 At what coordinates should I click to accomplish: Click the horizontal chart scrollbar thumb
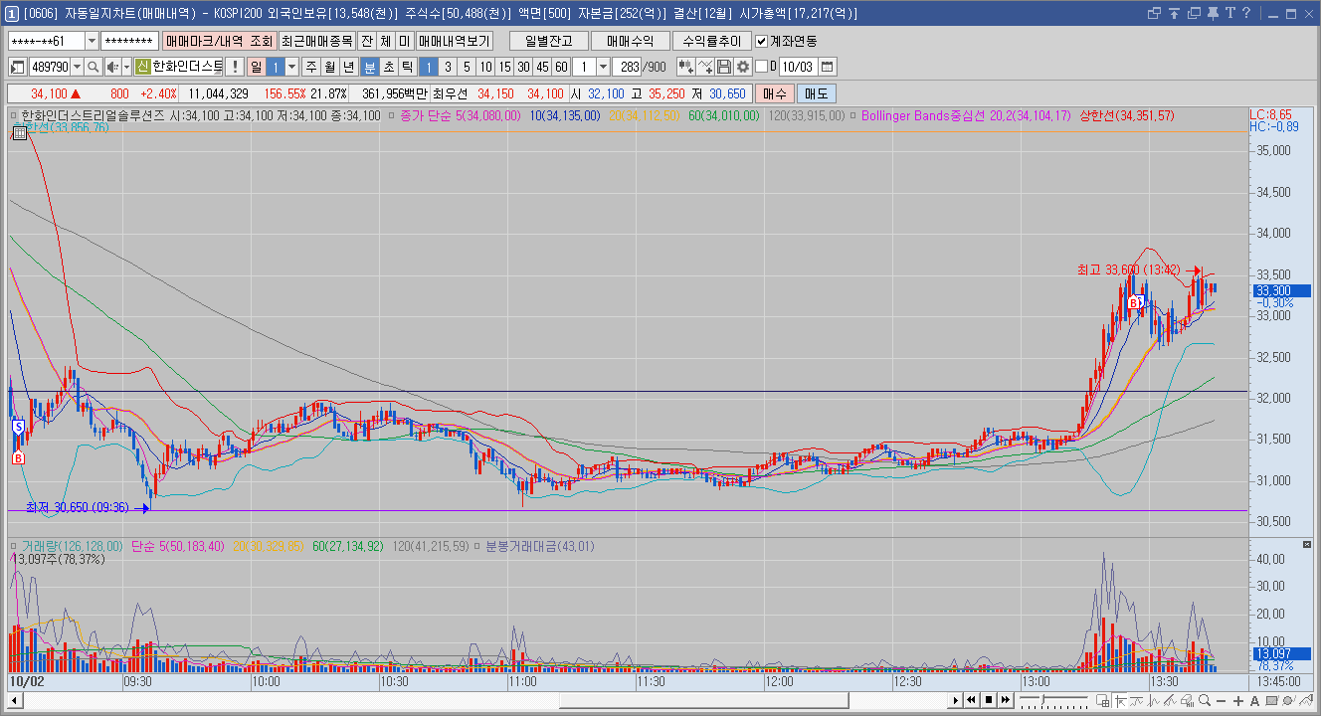click(703, 701)
